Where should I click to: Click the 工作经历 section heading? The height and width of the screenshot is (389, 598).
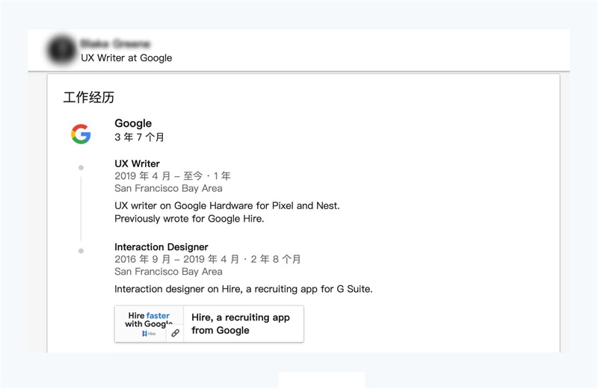89,98
